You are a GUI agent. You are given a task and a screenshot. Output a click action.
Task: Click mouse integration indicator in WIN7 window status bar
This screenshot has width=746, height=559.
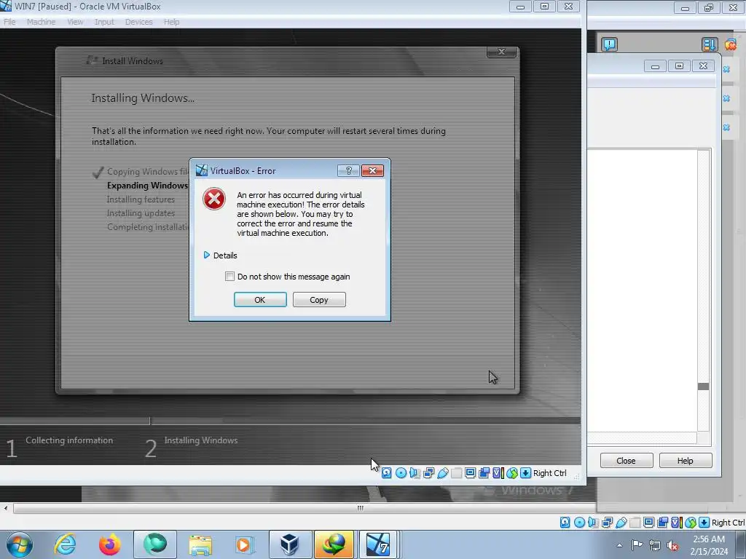coord(512,473)
